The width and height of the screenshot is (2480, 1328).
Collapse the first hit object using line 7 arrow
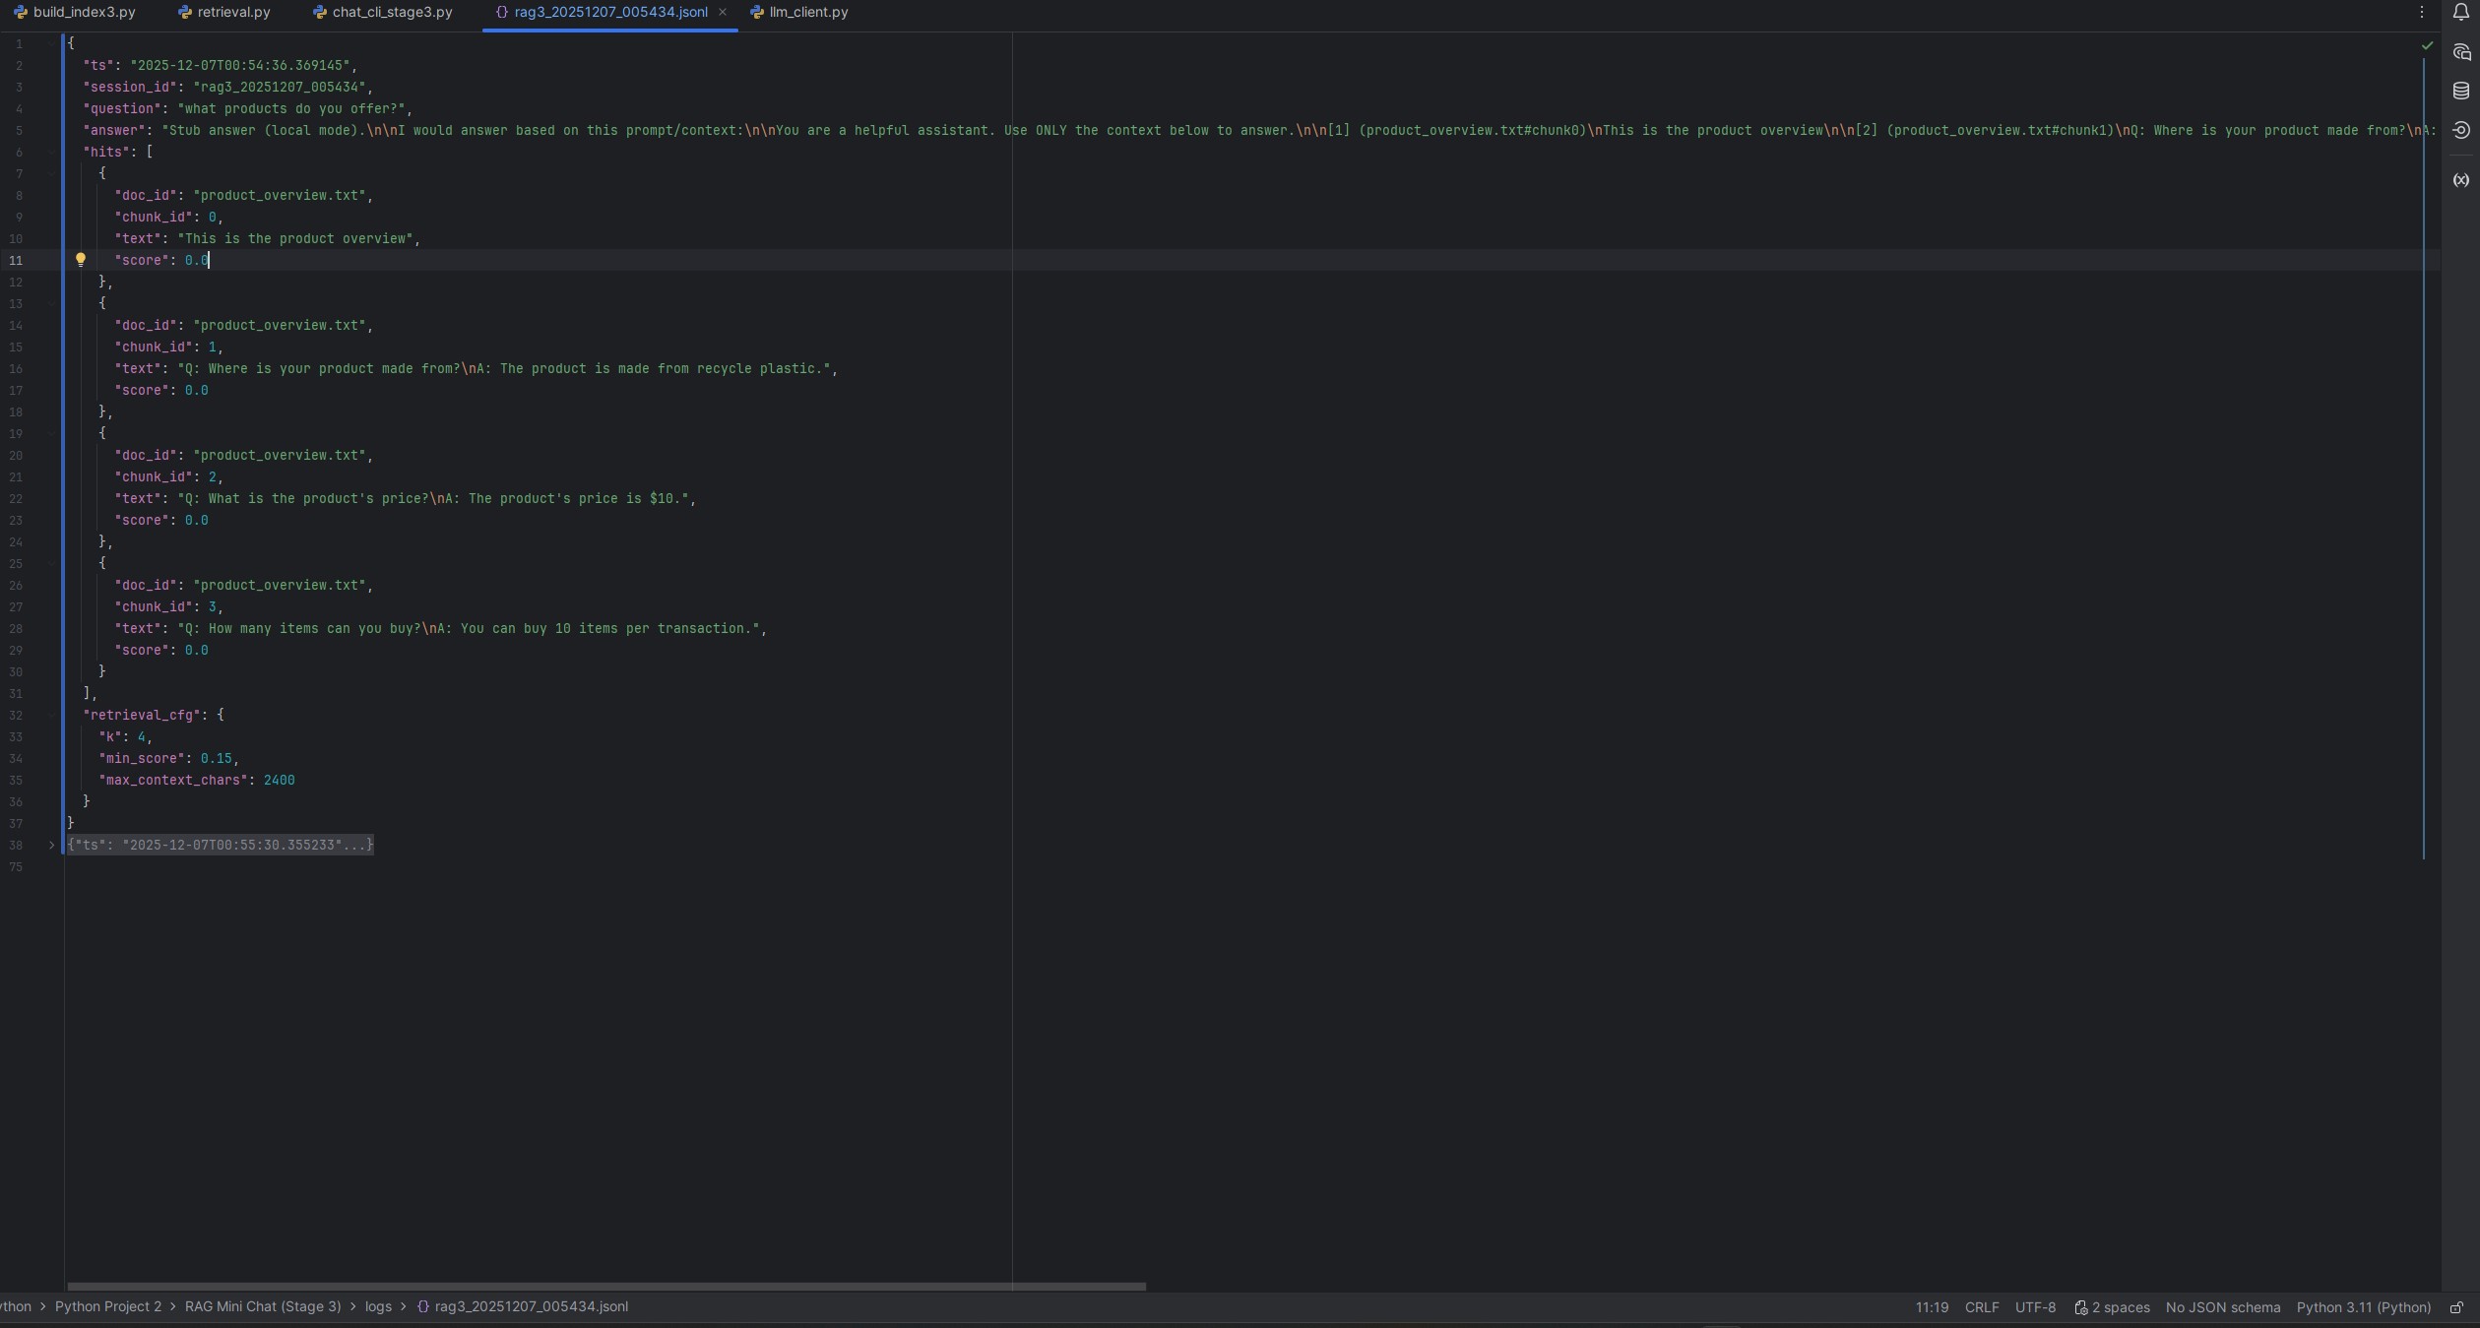pyautogui.click(x=50, y=173)
